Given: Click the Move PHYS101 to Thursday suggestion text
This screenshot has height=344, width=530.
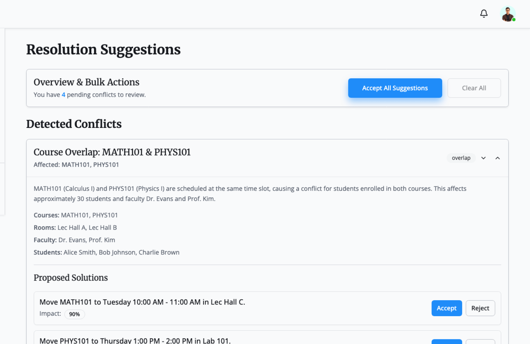Looking at the screenshot, I should coord(135,341).
